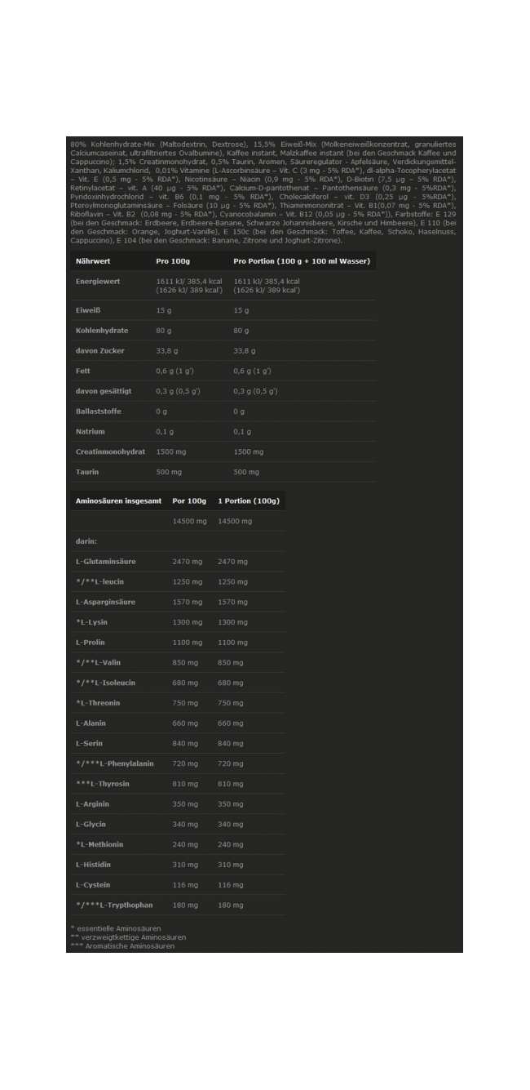
Task: Select the '***L-Thyrosin' row label
Action: [103, 784]
